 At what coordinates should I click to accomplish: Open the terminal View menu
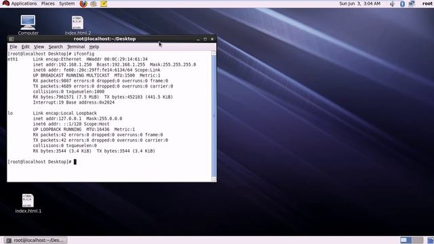[39, 47]
